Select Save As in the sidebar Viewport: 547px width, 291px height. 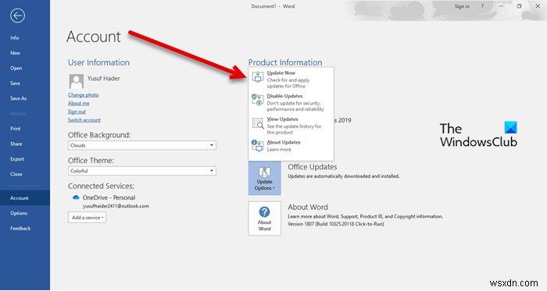[x=19, y=98]
